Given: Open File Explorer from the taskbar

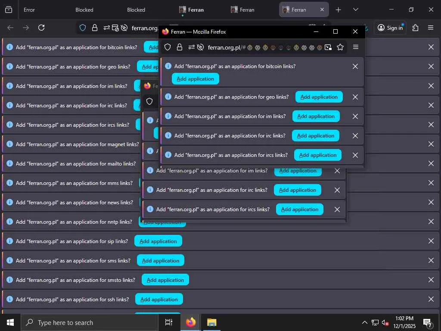Looking at the screenshot, I should pyautogui.click(x=211, y=322).
